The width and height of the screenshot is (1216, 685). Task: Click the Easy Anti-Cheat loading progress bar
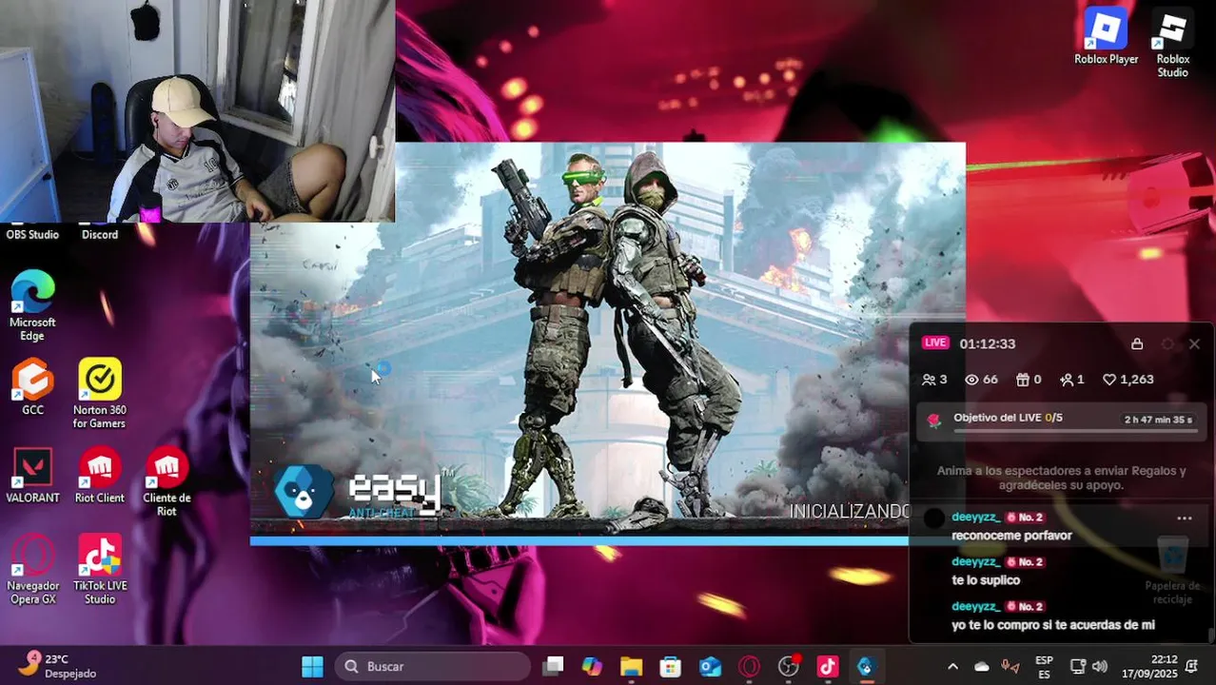click(x=579, y=541)
